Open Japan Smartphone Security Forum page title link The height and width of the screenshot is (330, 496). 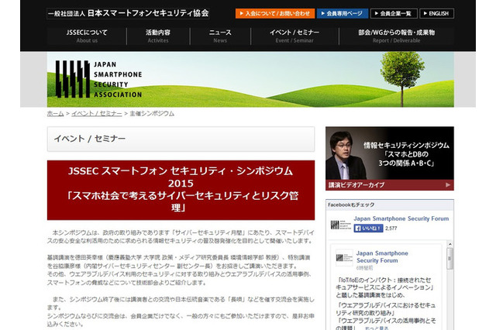[x=401, y=218]
